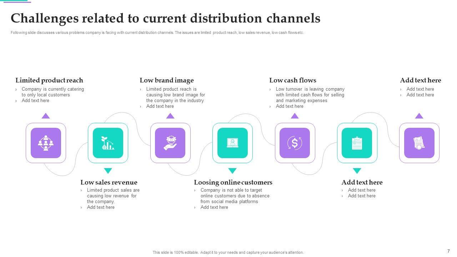The height and width of the screenshot is (257, 457).
Task: Select the teal clipboard document icon
Action: (x=357, y=143)
